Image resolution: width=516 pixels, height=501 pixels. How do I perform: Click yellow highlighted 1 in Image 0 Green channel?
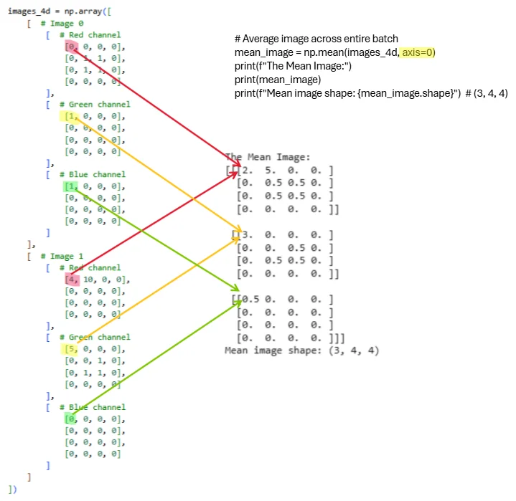tap(70, 116)
